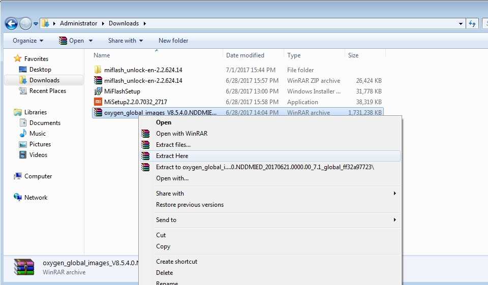Sort files by Date modified column
Image resolution: width=488 pixels, height=285 pixels.
[x=245, y=55]
